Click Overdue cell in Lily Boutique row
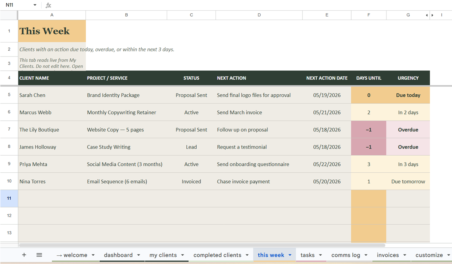 pyautogui.click(x=408, y=130)
